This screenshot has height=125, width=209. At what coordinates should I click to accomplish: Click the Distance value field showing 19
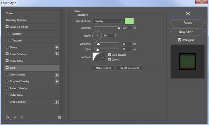coord(127,44)
